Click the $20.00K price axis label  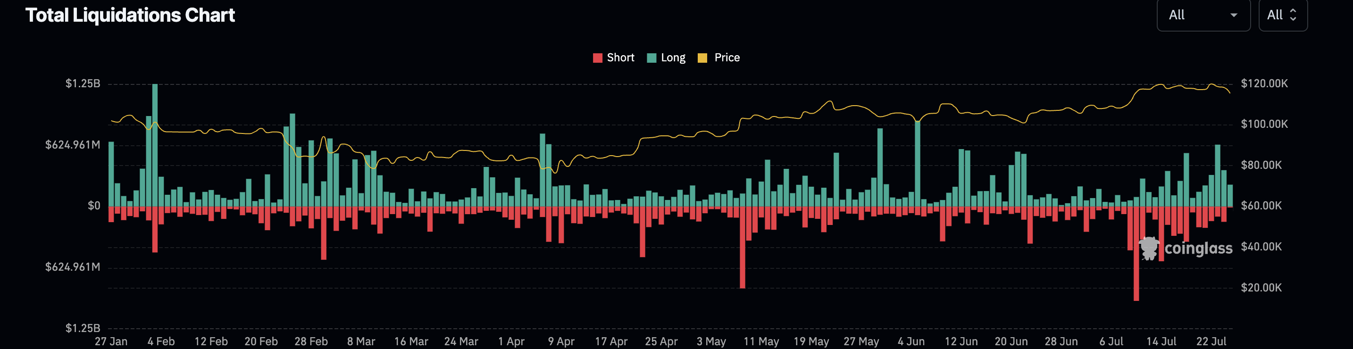[x=1261, y=288]
